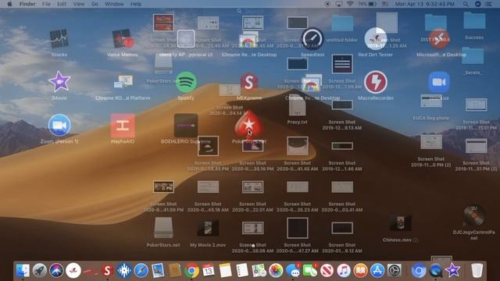Open Books in the Dock

click(361, 271)
